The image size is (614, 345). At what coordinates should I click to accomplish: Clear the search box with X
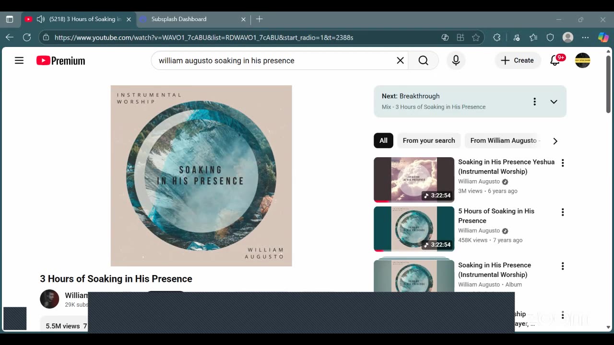(400, 60)
